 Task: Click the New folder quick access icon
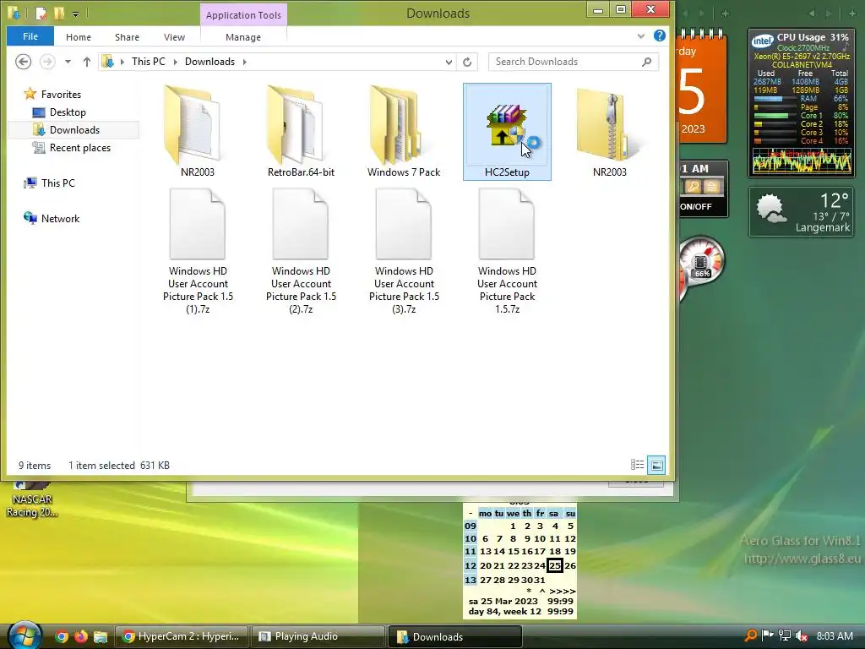pyautogui.click(x=59, y=14)
